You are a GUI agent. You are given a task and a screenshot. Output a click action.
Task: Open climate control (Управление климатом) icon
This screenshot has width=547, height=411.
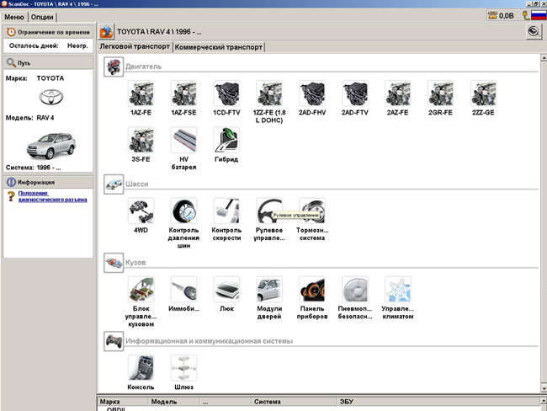(x=397, y=290)
